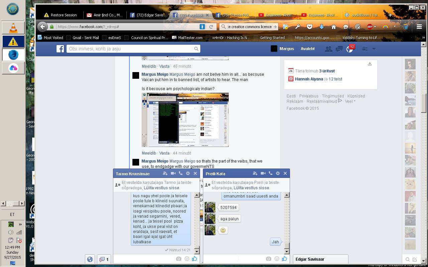
Task: Open chat bubble with 1 unread badge
Action: 104,259
